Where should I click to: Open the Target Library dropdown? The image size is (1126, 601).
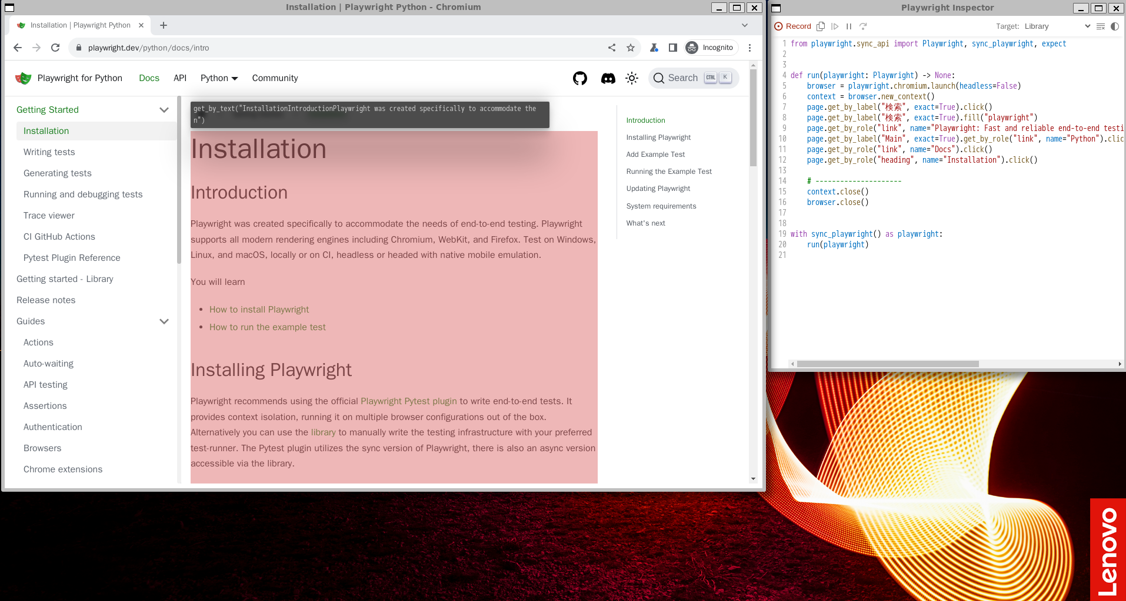point(1057,26)
